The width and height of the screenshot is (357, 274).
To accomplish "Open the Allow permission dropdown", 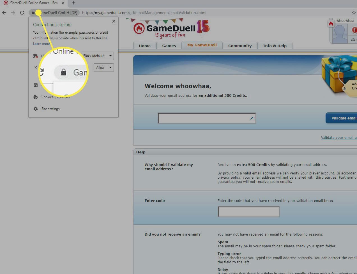I will tap(103, 68).
